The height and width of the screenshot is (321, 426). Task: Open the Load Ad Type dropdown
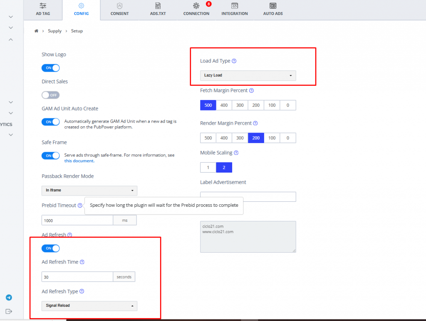[248, 75]
